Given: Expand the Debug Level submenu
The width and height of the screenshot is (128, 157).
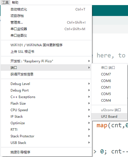Looking at the screenshot, I should [x=46, y=84].
